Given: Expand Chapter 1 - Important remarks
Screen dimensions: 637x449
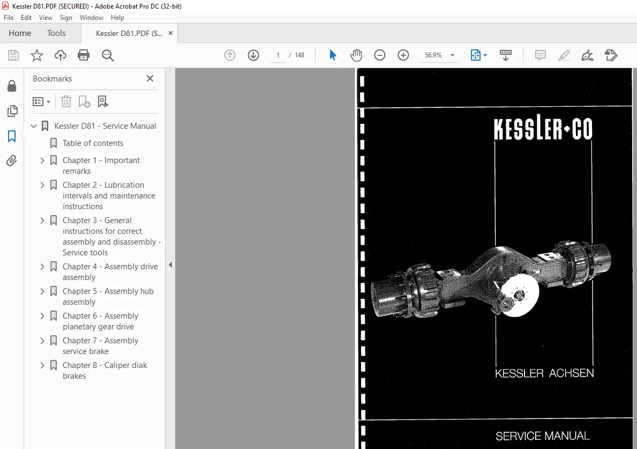Looking at the screenshot, I should [x=42, y=160].
